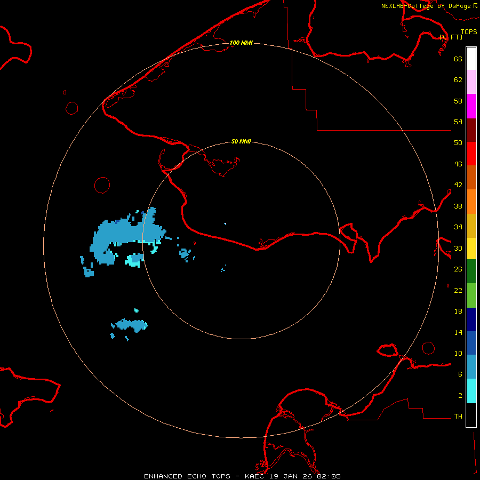Click legend value 38
Viewport: 480px width, 480px height.
[458, 206]
